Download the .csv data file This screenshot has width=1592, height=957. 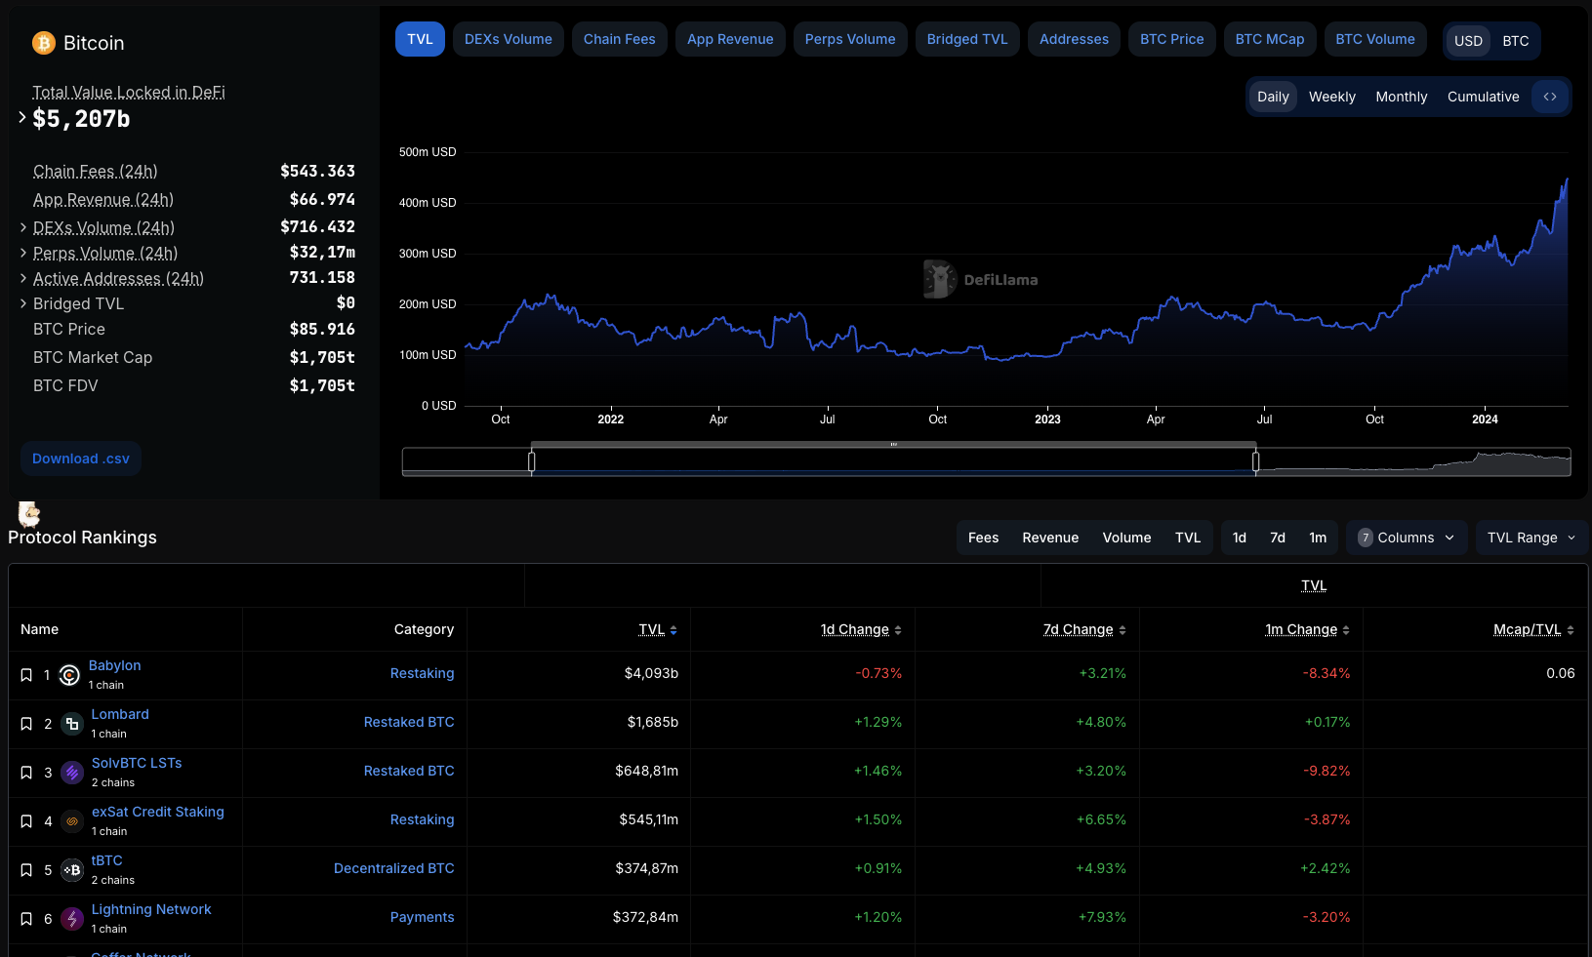pos(81,459)
